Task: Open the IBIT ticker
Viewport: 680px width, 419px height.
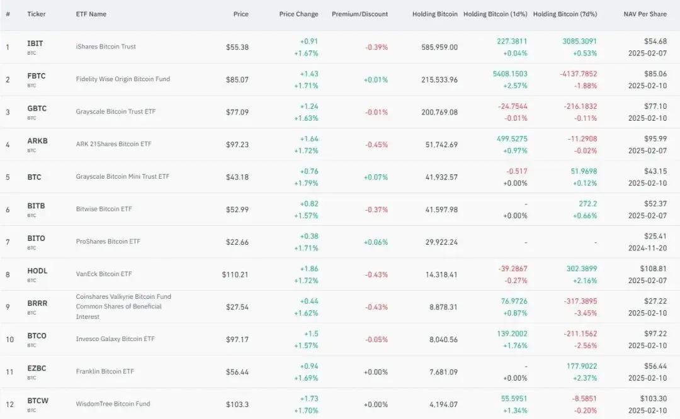Action: point(35,43)
